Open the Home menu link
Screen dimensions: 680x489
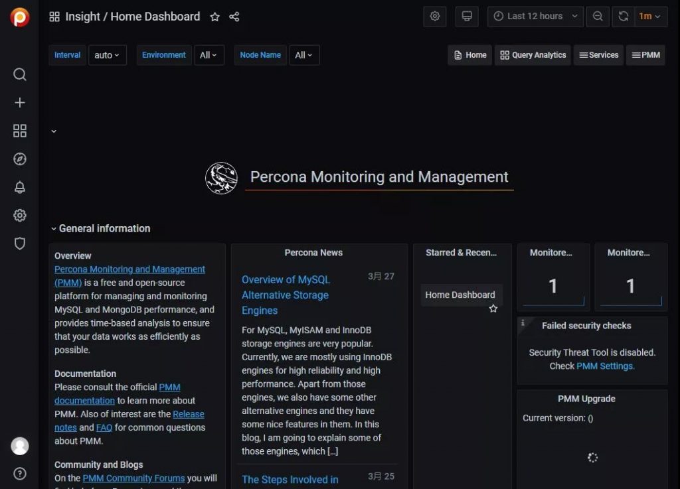pyautogui.click(x=470, y=55)
